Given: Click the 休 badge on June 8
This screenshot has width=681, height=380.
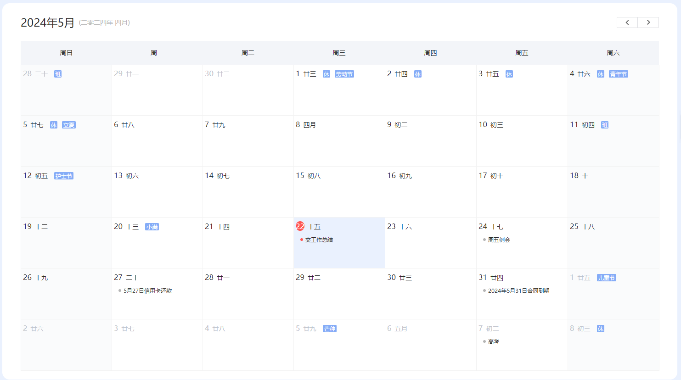Looking at the screenshot, I should [x=601, y=329].
